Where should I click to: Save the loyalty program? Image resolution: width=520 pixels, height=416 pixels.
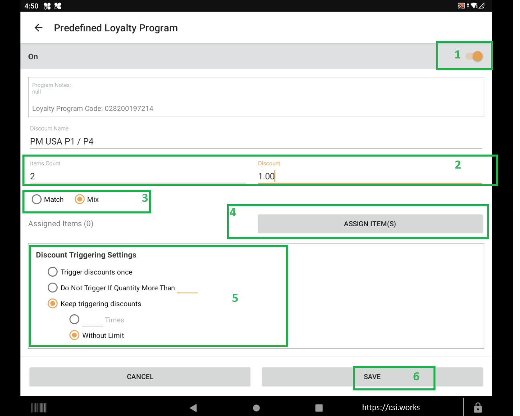(372, 377)
